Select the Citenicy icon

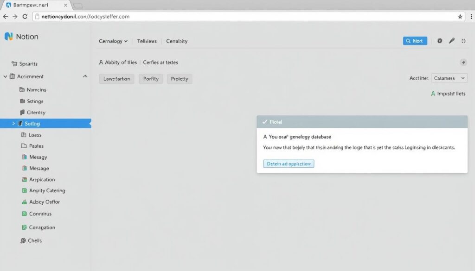click(x=22, y=113)
